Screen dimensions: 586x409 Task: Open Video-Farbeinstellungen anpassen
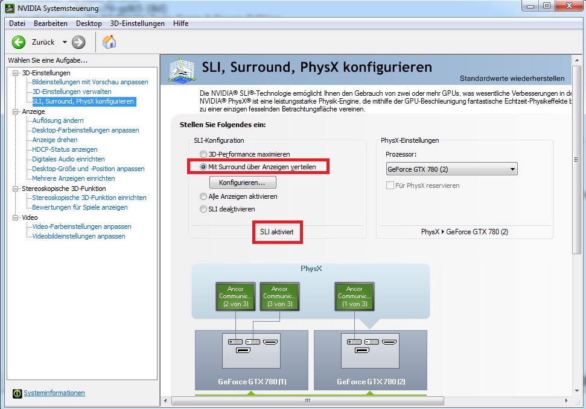pos(82,227)
